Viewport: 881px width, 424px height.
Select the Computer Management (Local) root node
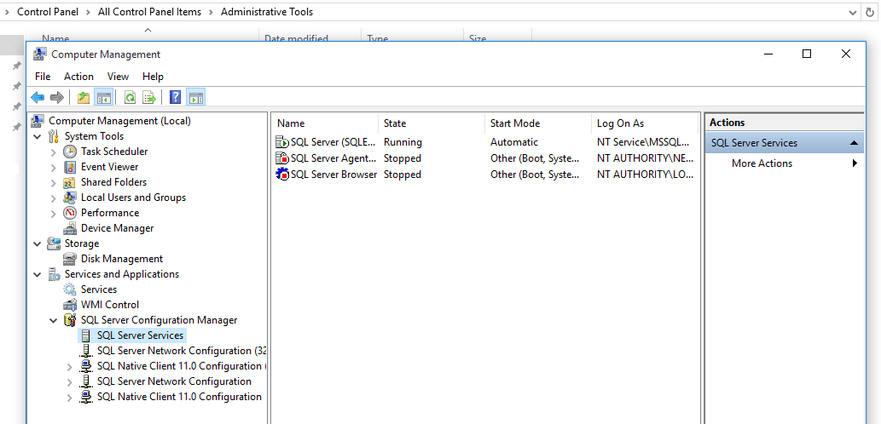pos(119,121)
